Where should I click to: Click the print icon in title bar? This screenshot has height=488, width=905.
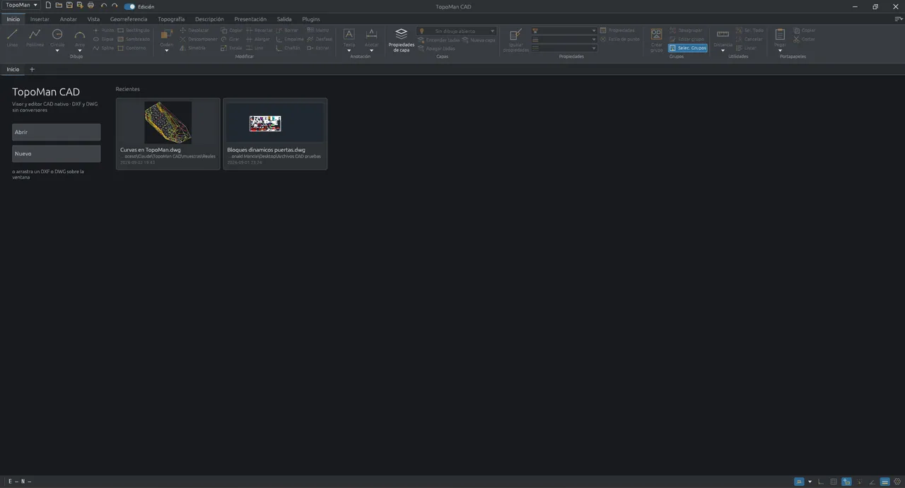[x=90, y=6]
